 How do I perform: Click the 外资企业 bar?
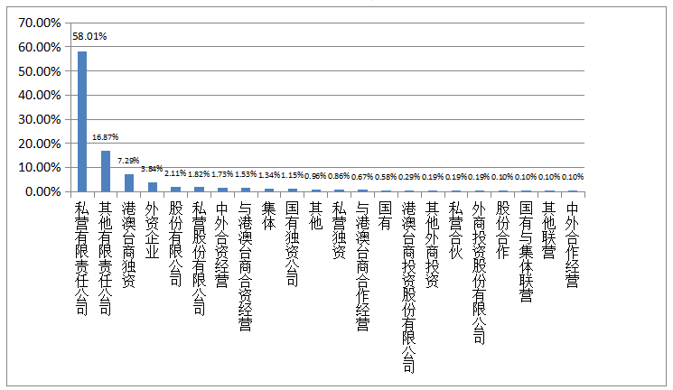(153, 187)
